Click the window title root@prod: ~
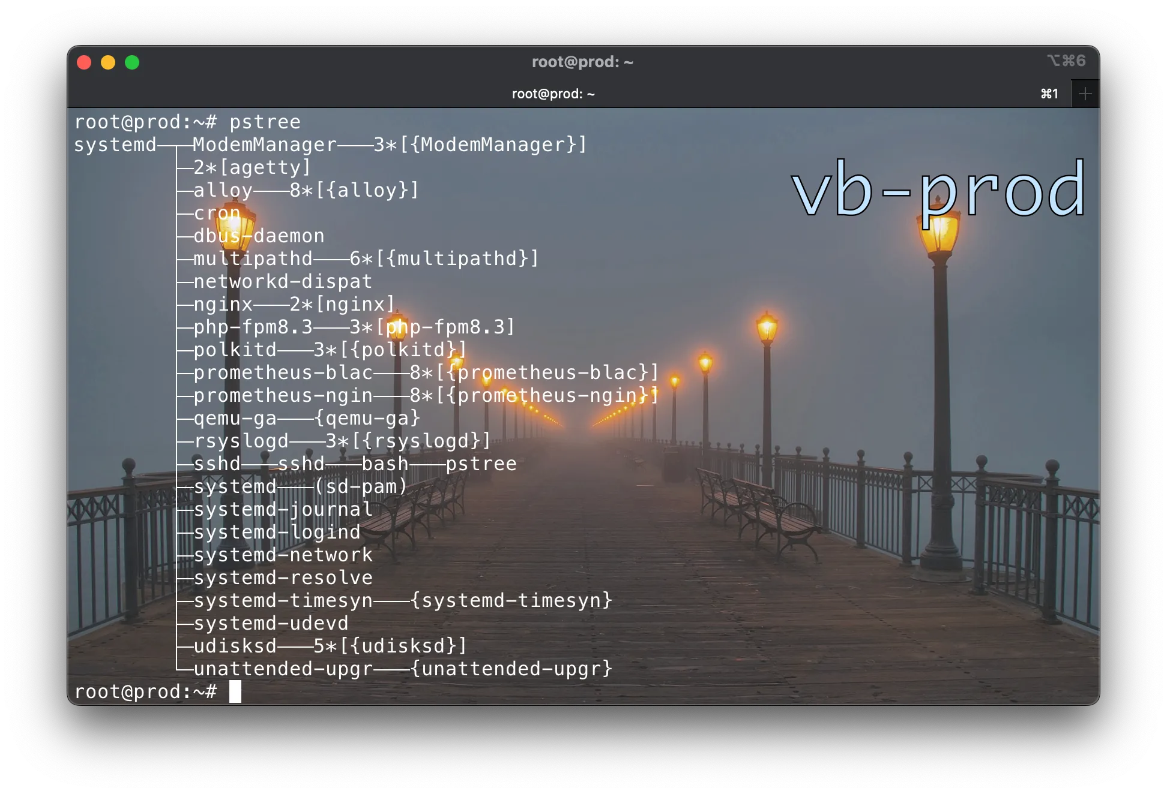The height and width of the screenshot is (794, 1167). [583, 62]
